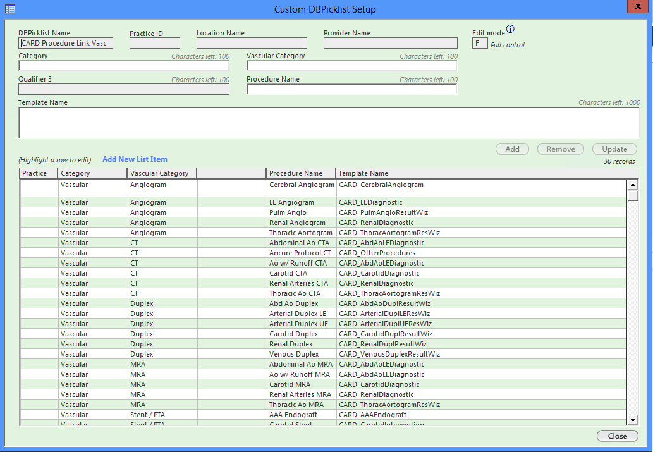
Task: Click the Edit mode field showing F
Action: (480, 43)
